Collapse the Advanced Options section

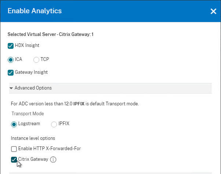click(110, 88)
